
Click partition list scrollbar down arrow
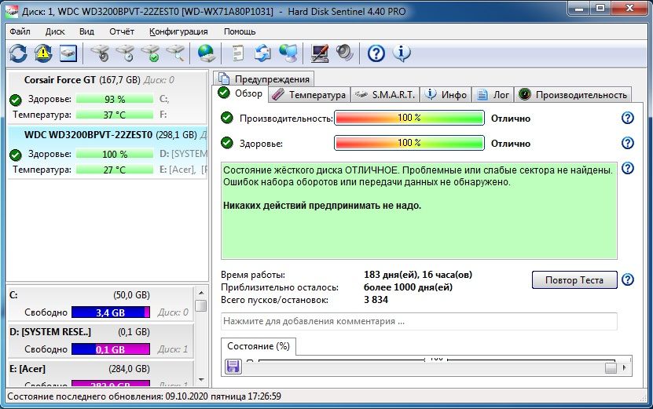pos(201,380)
